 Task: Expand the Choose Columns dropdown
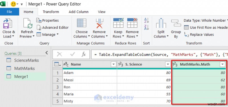click(x=89, y=36)
